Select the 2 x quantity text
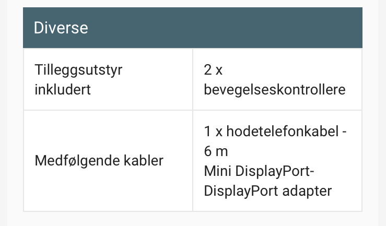 point(213,70)
